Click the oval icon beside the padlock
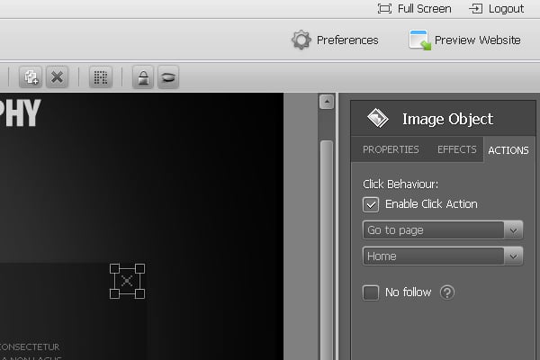Image resolution: width=540 pixels, height=360 pixels. pos(167,77)
